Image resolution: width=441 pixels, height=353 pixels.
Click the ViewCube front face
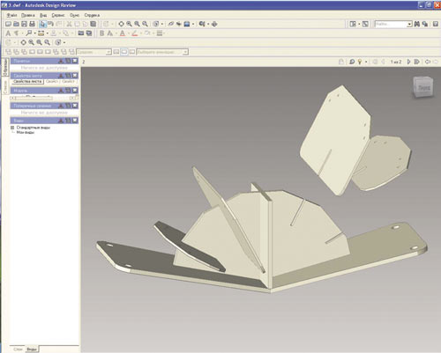tap(424, 87)
